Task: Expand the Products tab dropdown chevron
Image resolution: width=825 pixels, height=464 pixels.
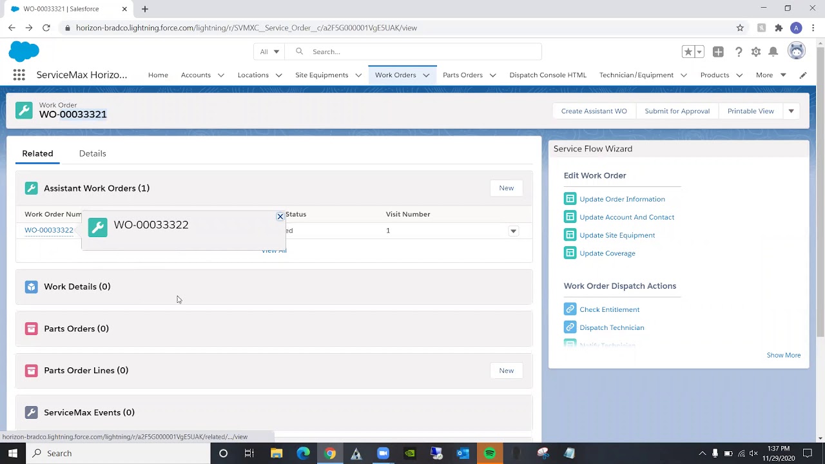Action: 739,75
